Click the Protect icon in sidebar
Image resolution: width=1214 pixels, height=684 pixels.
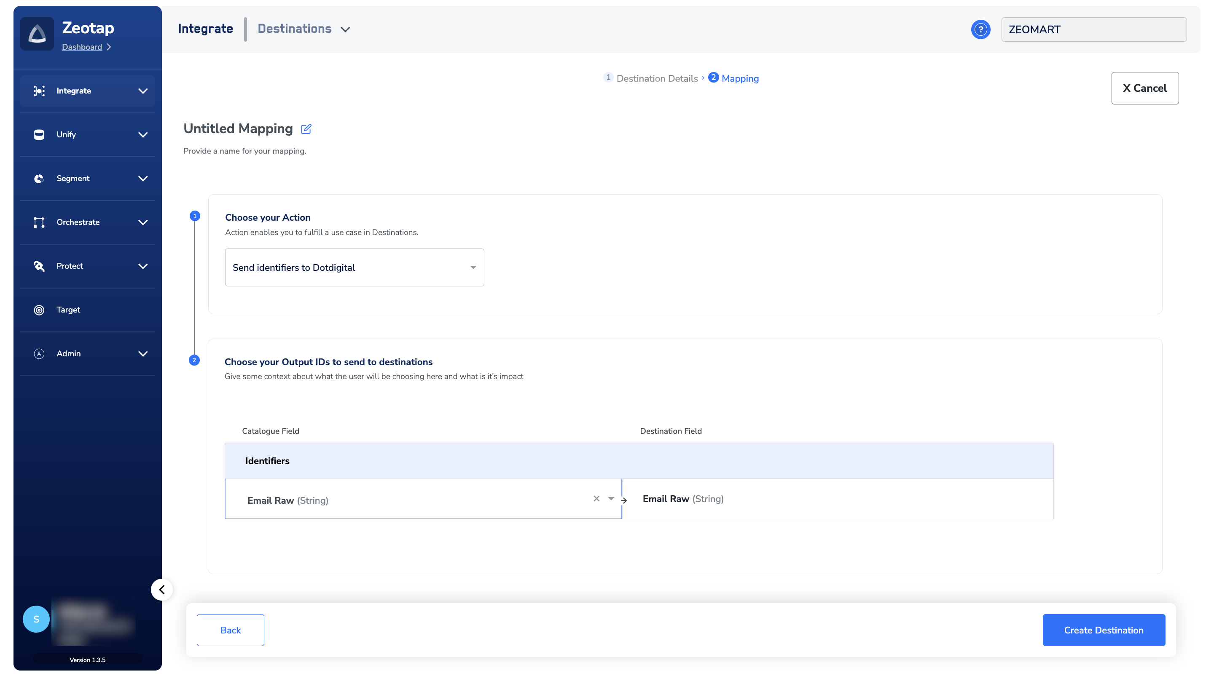pos(39,266)
